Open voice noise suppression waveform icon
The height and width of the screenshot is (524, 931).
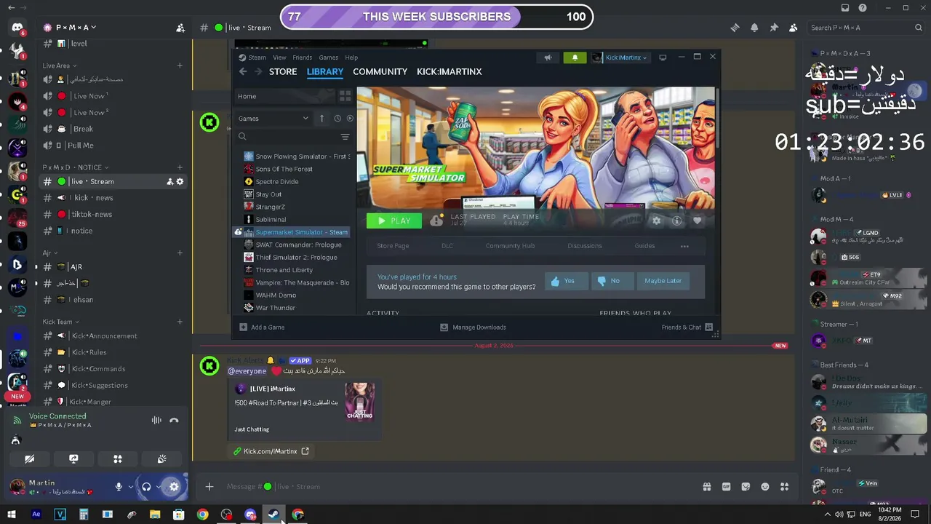point(156,420)
